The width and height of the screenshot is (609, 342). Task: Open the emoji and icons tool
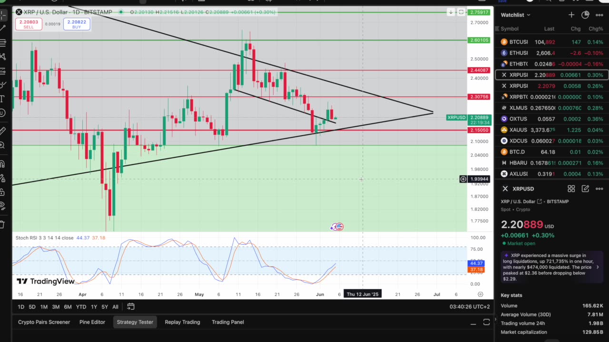click(x=3, y=113)
